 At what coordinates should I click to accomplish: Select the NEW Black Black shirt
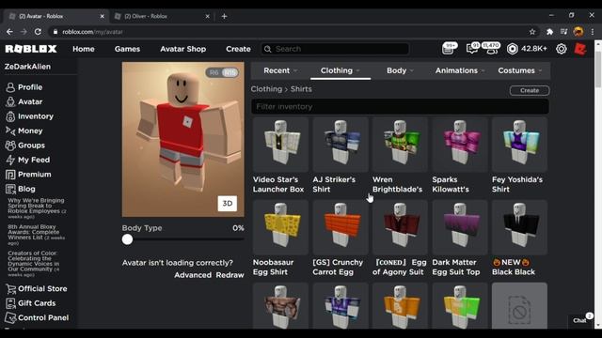pos(519,227)
